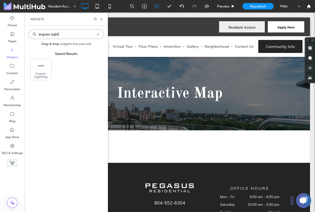Open the Membership panel
Image resolution: width=315 pixels, height=212 pixels.
tap(12, 101)
